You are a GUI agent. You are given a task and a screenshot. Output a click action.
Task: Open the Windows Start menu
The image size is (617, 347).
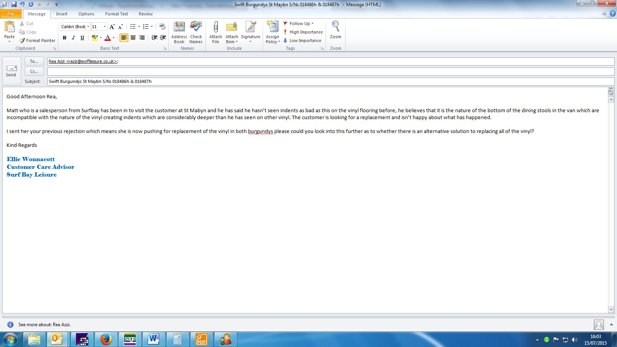click(10, 339)
